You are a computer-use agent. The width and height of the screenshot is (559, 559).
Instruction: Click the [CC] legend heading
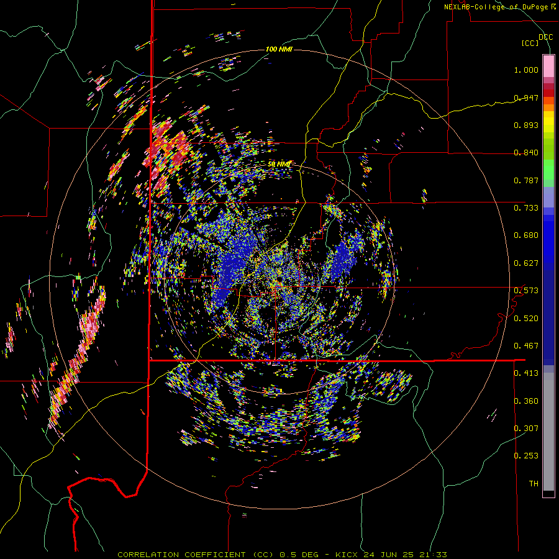(x=530, y=43)
